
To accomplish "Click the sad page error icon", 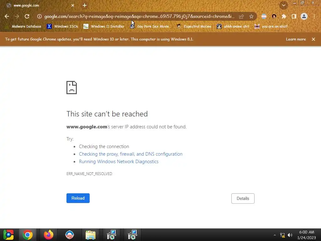I will point(72,88).
